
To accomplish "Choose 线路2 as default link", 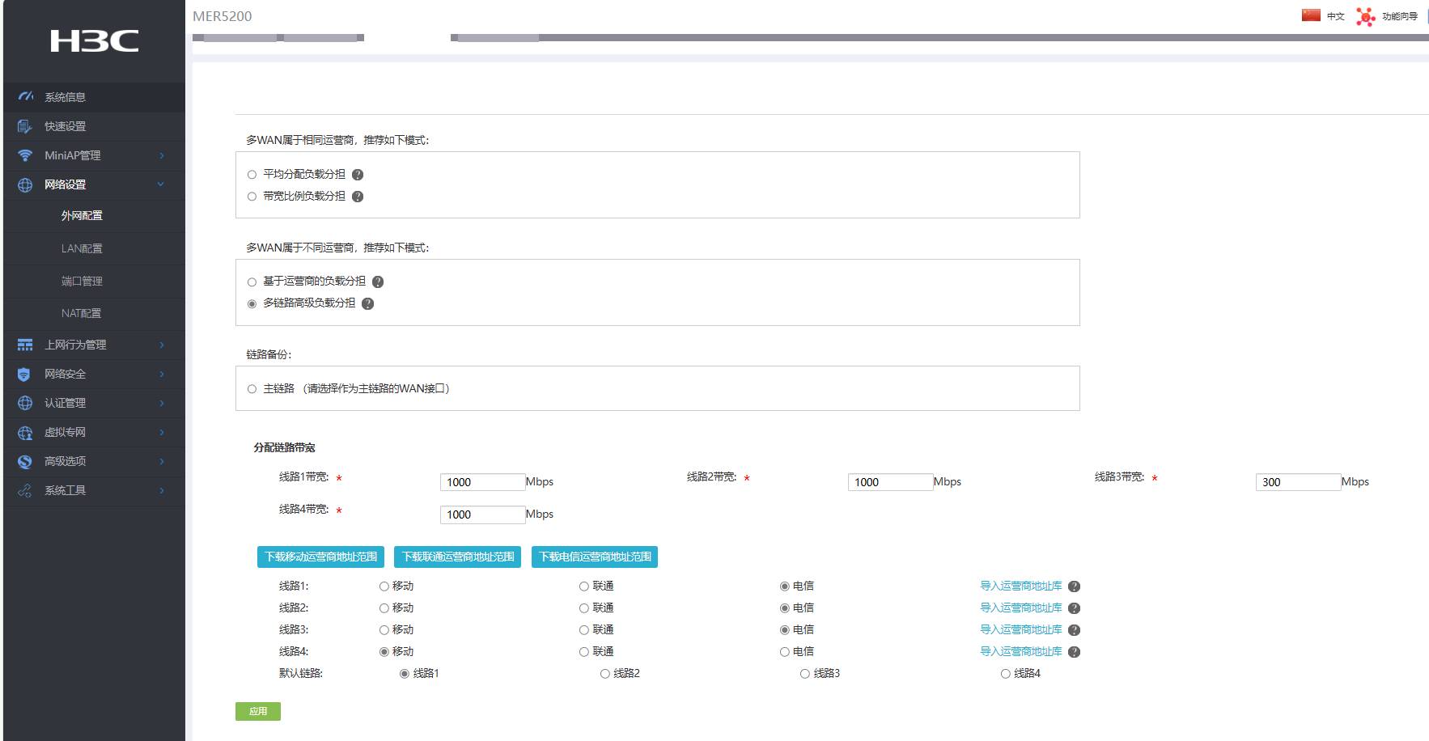I will click(605, 674).
